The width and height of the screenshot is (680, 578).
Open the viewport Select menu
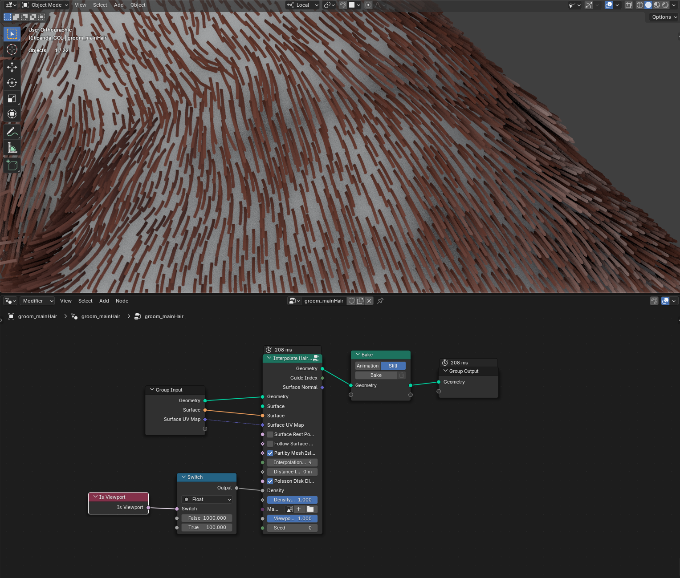100,5
